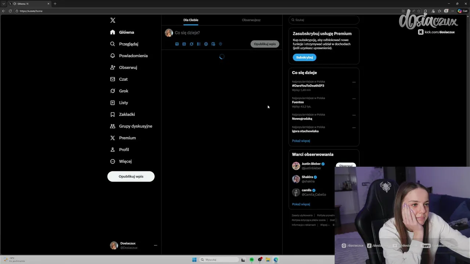Image resolution: width=470 pixels, height=264 pixels.
Task: Add image media to post
Action: (177, 44)
